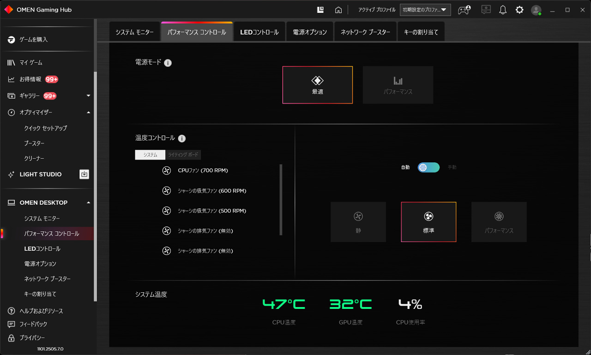Open the キーの割り当て tab
This screenshot has width=591, height=355.
(421, 32)
